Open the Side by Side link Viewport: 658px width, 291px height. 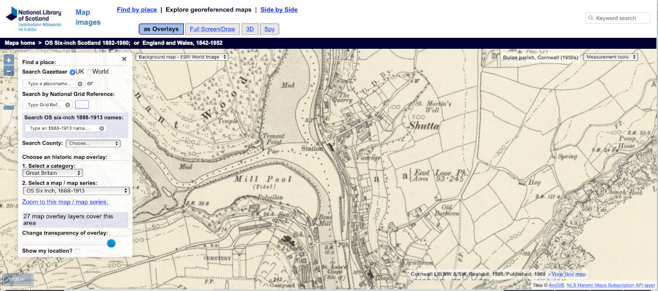pyautogui.click(x=279, y=10)
